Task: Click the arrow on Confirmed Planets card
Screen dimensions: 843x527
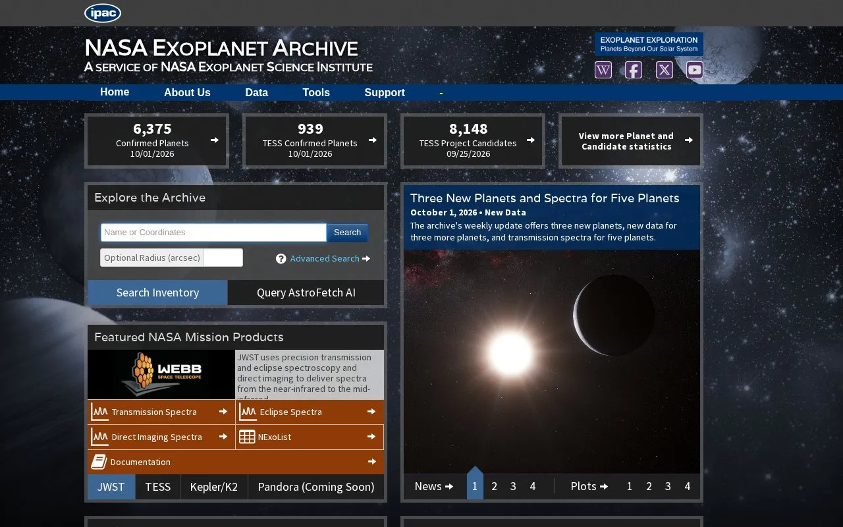Action: click(x=215, y=140)
